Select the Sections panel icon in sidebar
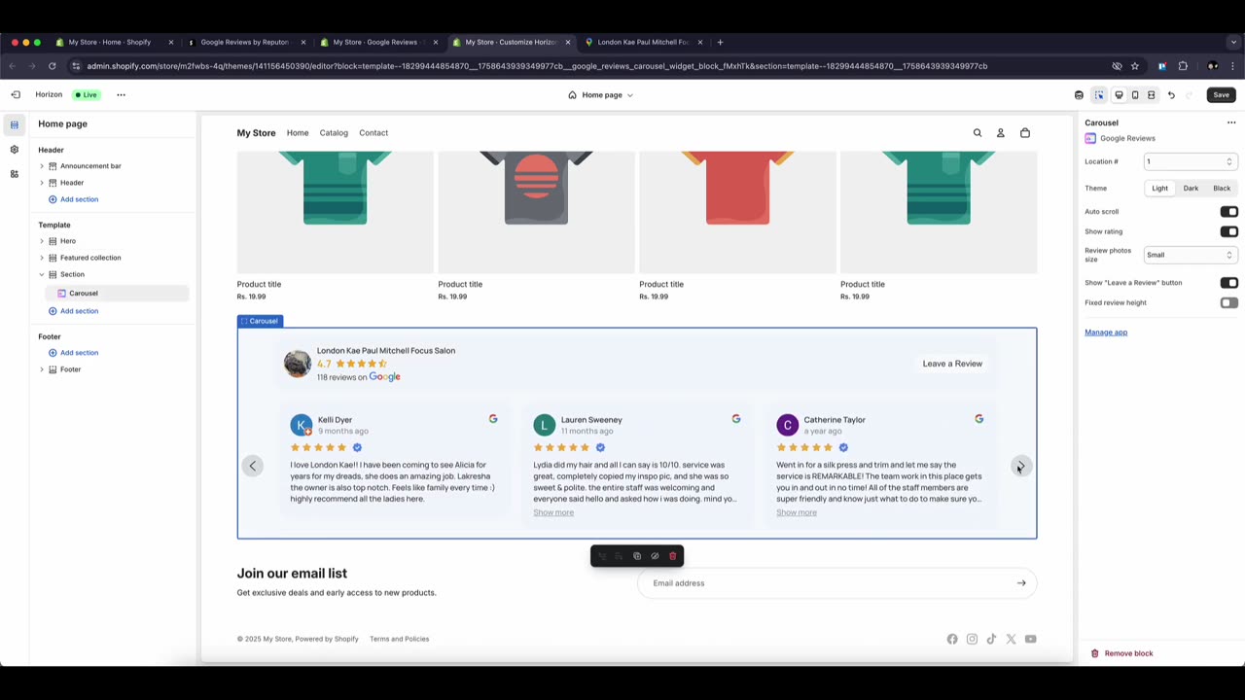Screen dimensions: 1245x700 tap(14, 124)
